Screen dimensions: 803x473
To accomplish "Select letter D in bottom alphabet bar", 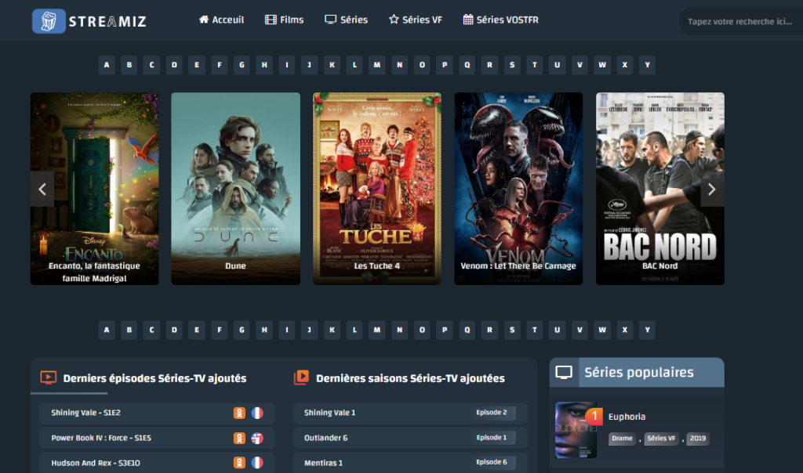I will click(174, 330).
